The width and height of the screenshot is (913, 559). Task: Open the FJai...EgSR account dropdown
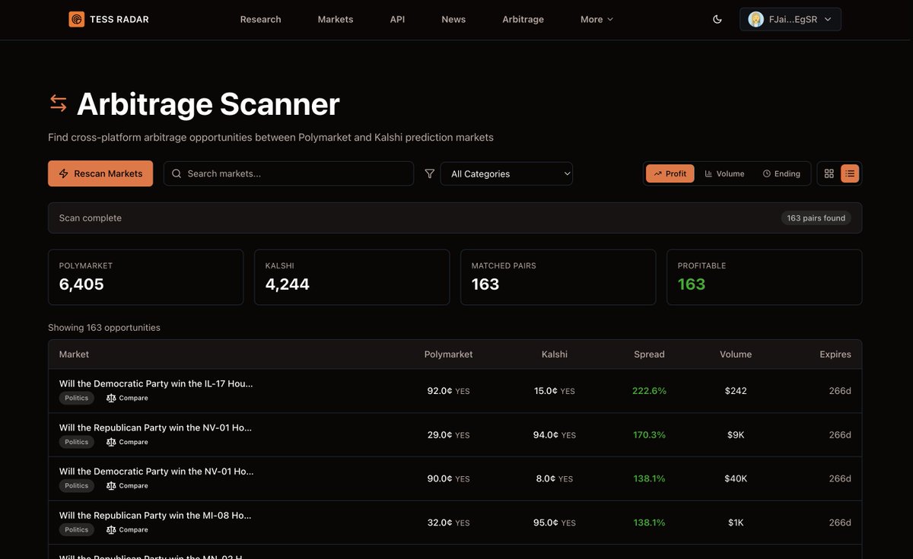[791, 19]
